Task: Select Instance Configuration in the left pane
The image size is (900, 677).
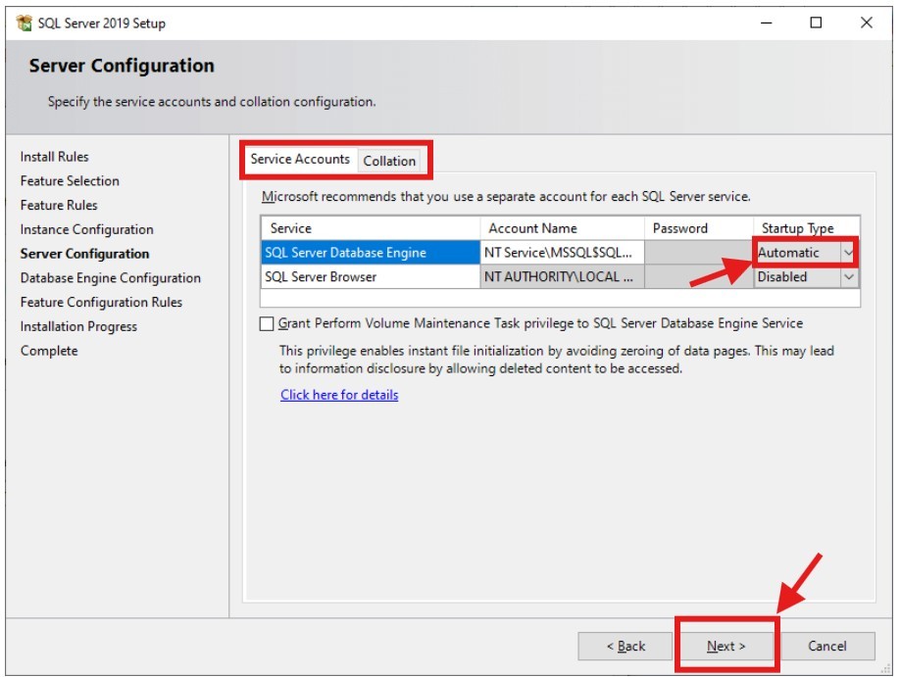Action: [86, 229]
